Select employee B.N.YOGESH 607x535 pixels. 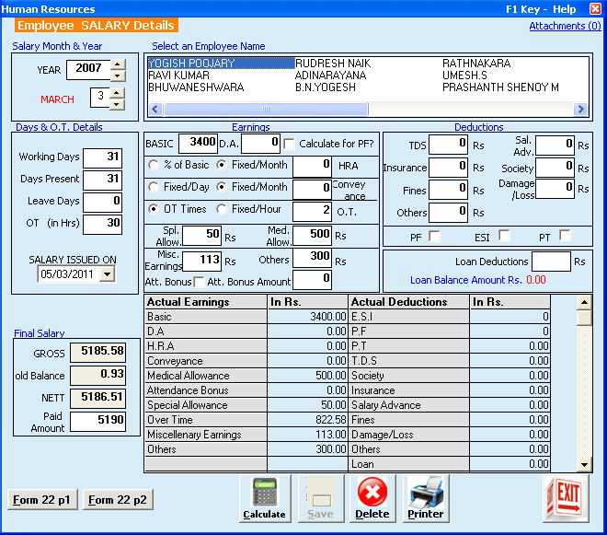[x=326, y=87]
